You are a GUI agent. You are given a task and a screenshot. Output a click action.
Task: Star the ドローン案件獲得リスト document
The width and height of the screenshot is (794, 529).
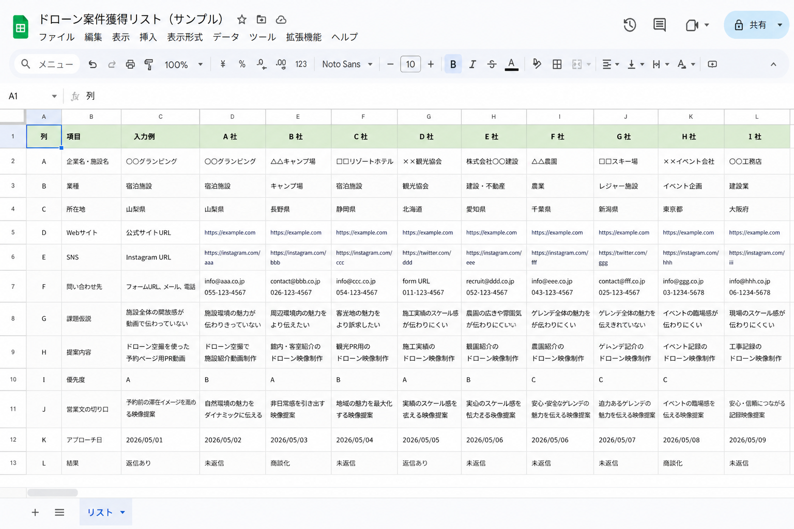coord(241,19)
